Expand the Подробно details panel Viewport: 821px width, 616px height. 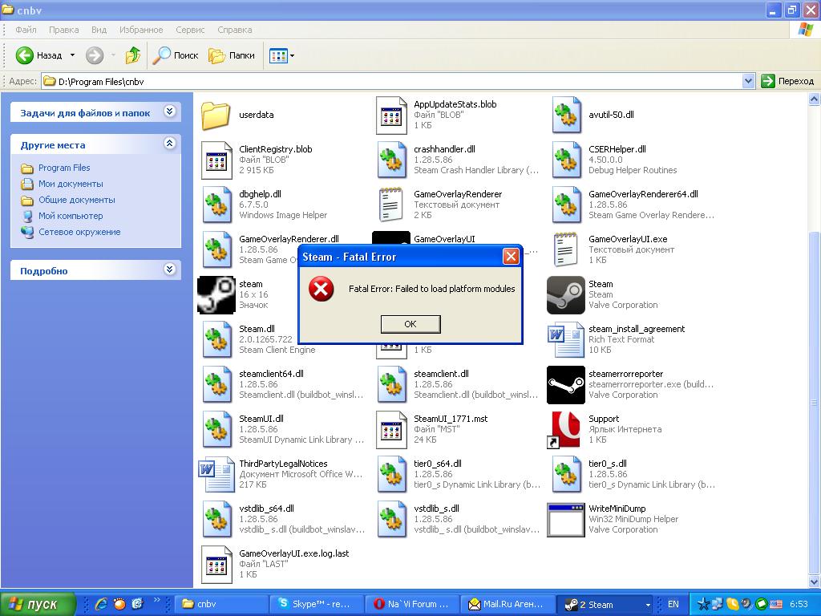click(169, 269)
